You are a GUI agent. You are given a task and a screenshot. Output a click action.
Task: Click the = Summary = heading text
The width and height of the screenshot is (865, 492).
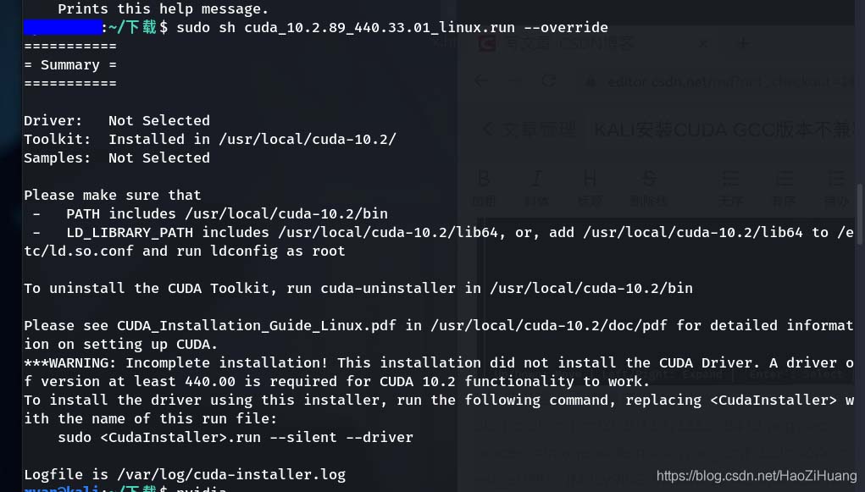click(70, 64)
